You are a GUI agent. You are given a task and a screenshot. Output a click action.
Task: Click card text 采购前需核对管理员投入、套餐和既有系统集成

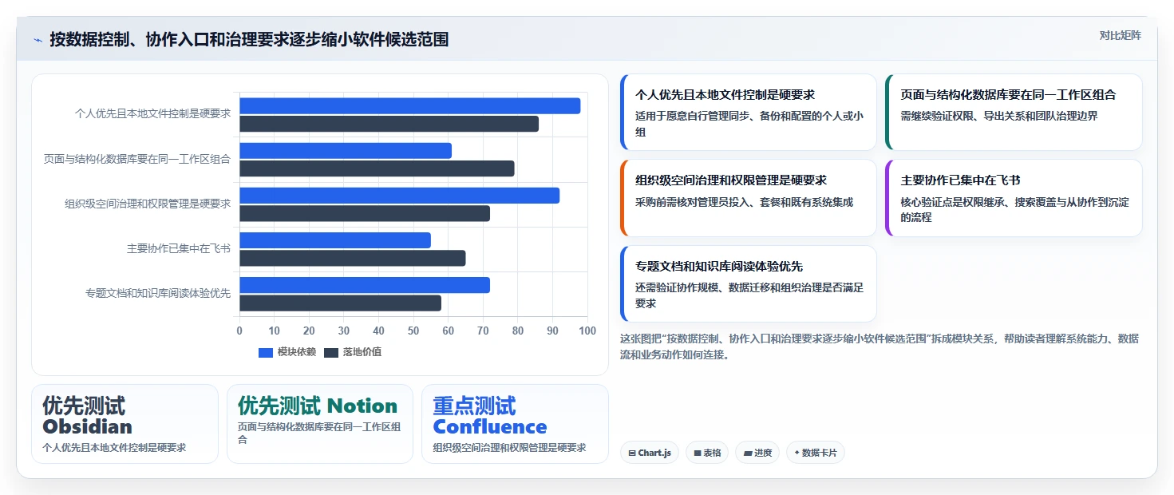pyautogui.click(x=744, y=202)
